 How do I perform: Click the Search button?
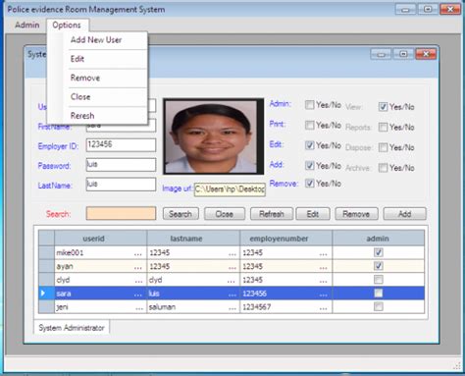tap(181, 214)
